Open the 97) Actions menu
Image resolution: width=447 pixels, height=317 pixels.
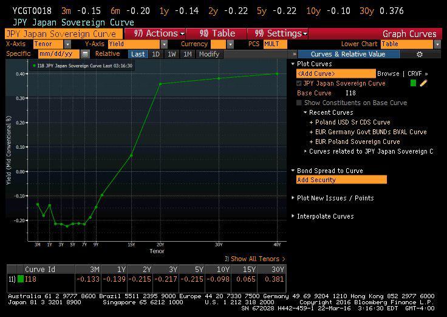[x=155, y=33]
